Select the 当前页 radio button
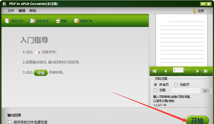 tap(176, 85)
